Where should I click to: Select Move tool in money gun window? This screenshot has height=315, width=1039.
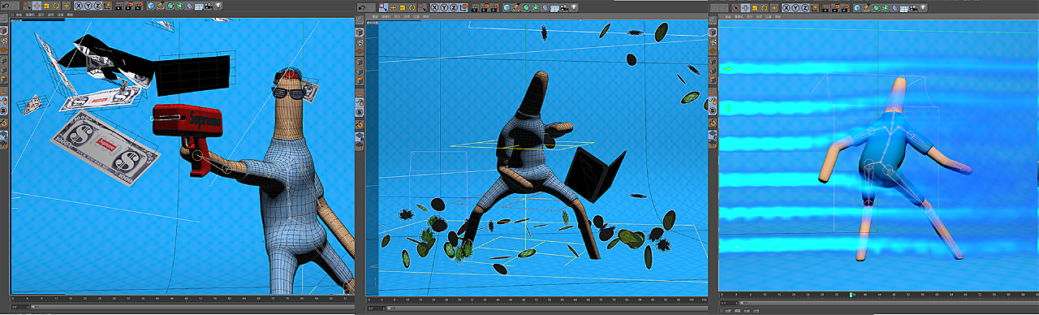pos(37,6)
